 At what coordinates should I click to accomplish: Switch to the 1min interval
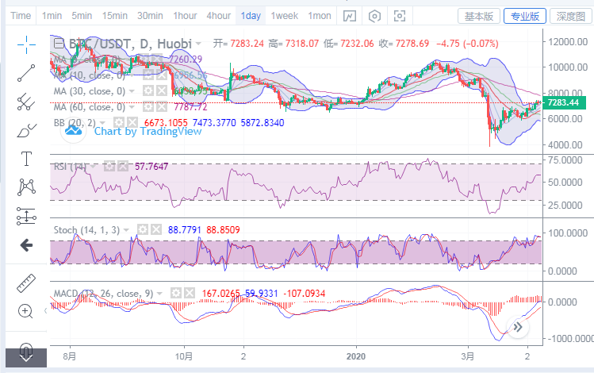52,16
